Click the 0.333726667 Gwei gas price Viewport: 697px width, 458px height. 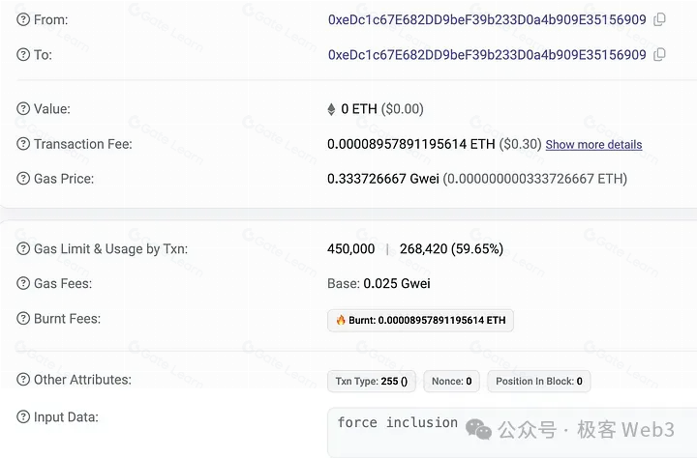pos(383,179)
